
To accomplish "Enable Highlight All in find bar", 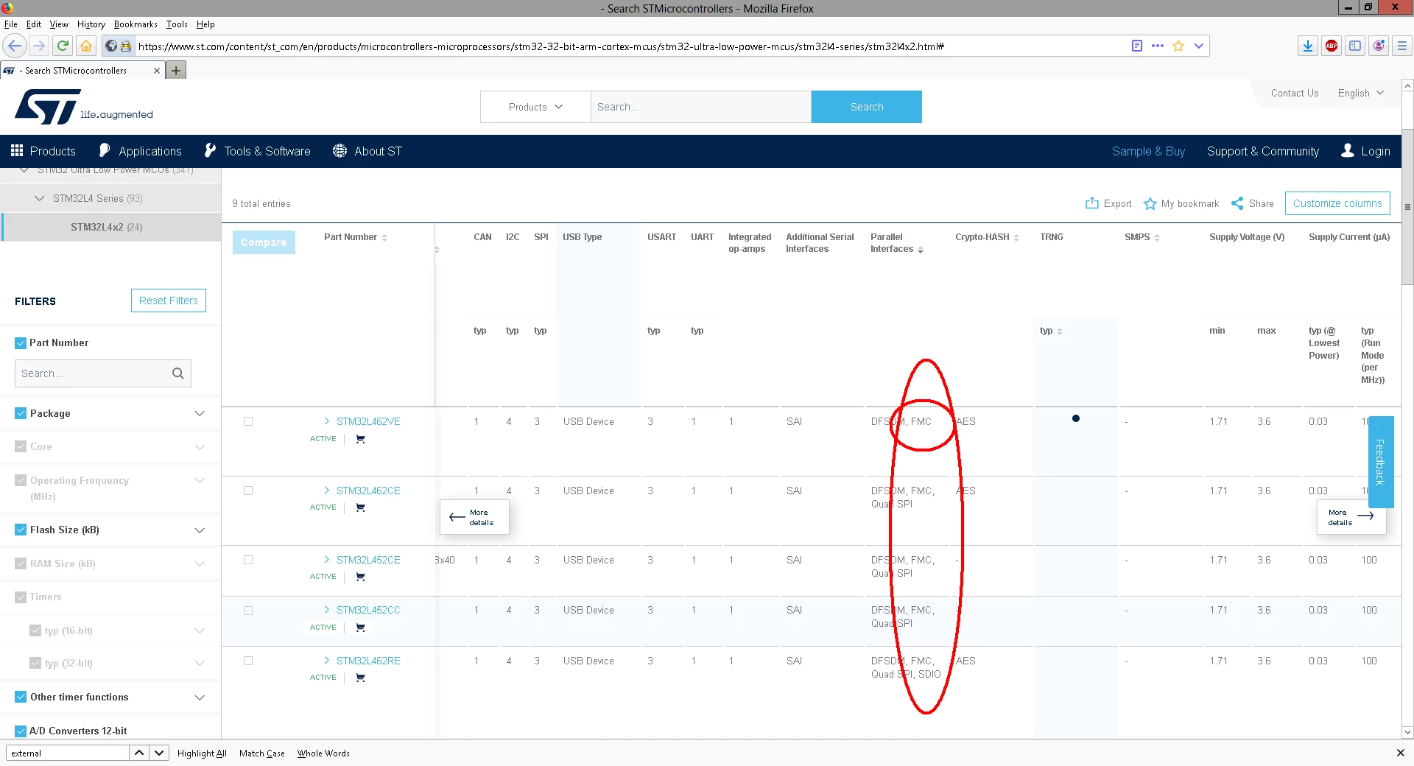I will pyautogui.click(x=202, y=753).
